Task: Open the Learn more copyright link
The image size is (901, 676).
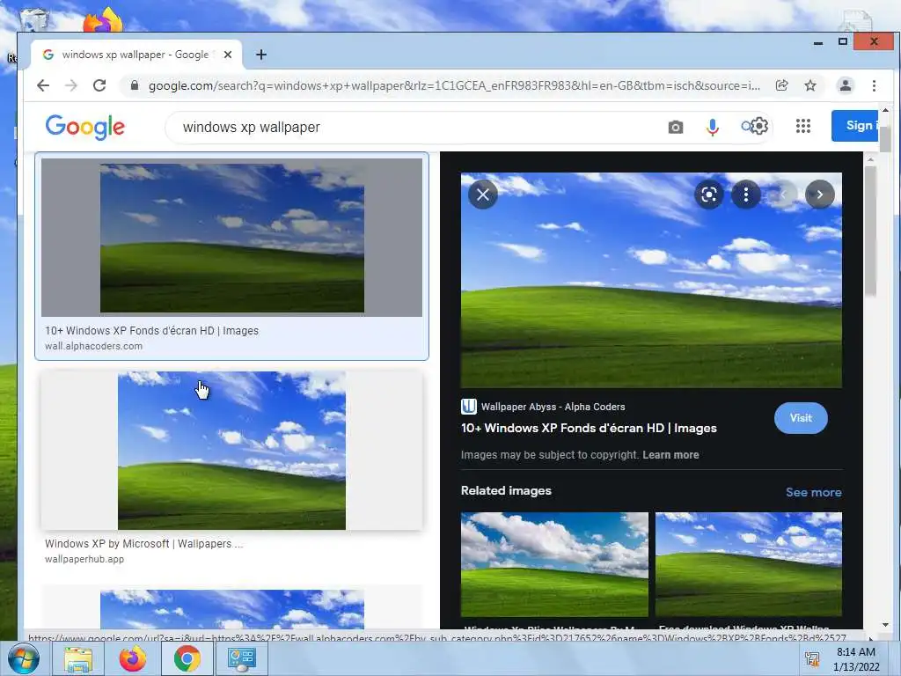Action: [670, 455]
